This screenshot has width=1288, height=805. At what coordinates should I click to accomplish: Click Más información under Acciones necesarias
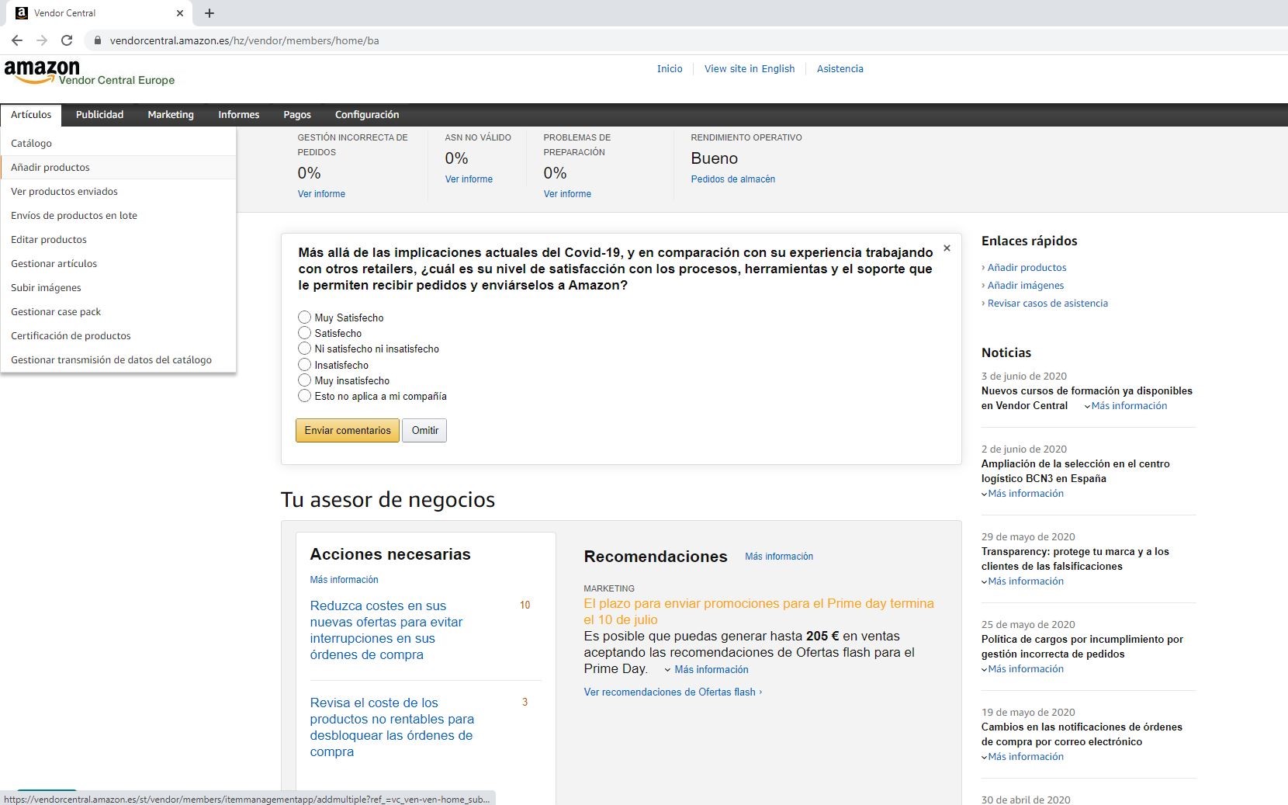click(344, 580)
